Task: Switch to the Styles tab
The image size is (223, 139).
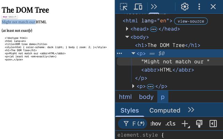Action: click(x=130, y=111)
